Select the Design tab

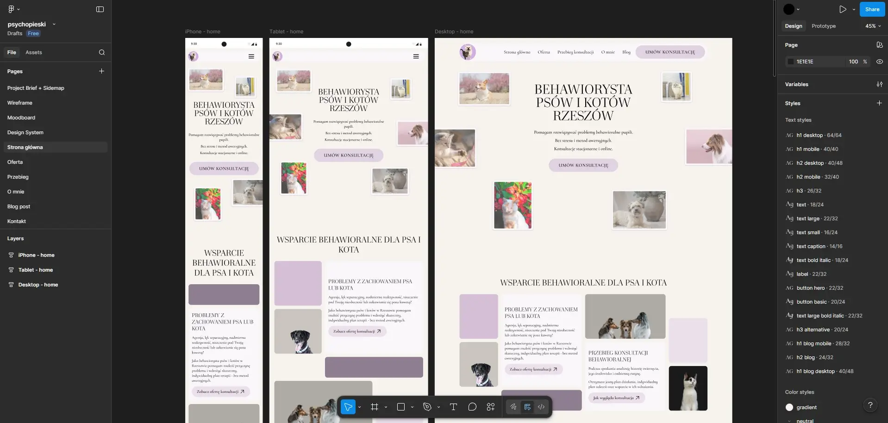pos(794,26)
